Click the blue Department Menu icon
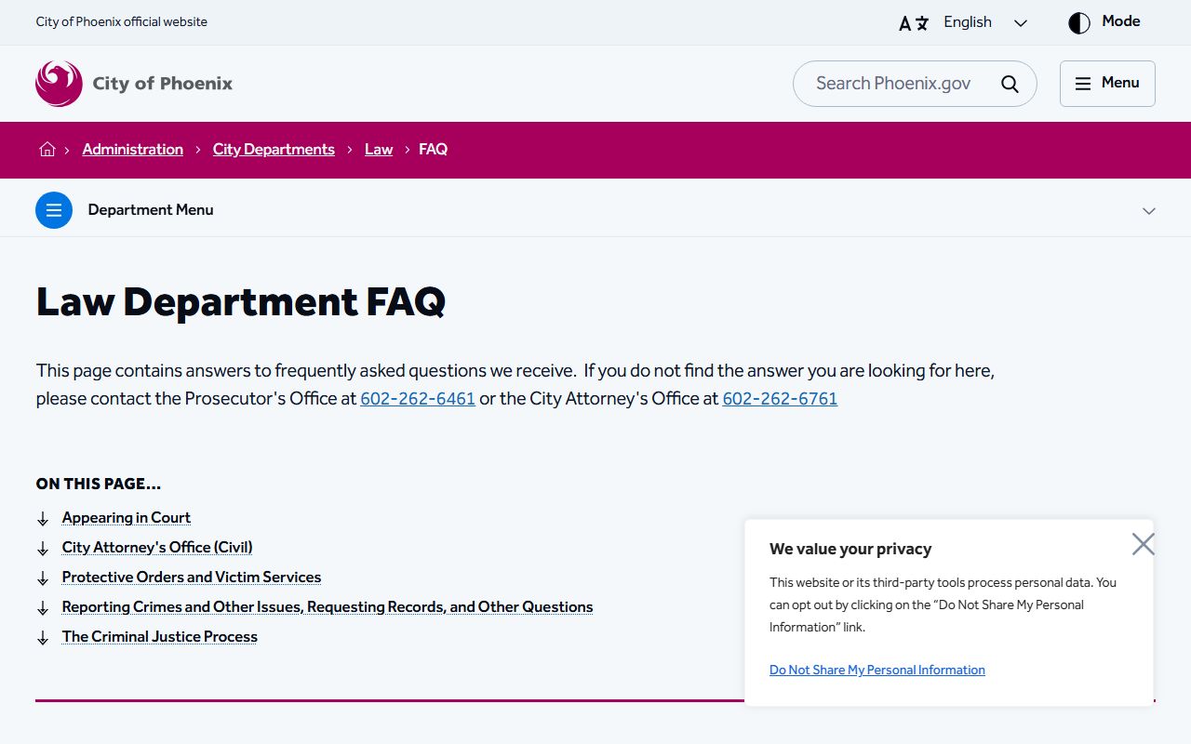Image resolution: width=1191 pixels, height=744 pixels. click(54, 210)
